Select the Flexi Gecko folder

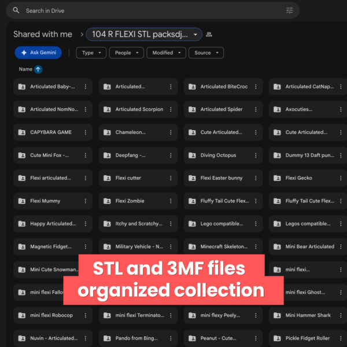308,178
